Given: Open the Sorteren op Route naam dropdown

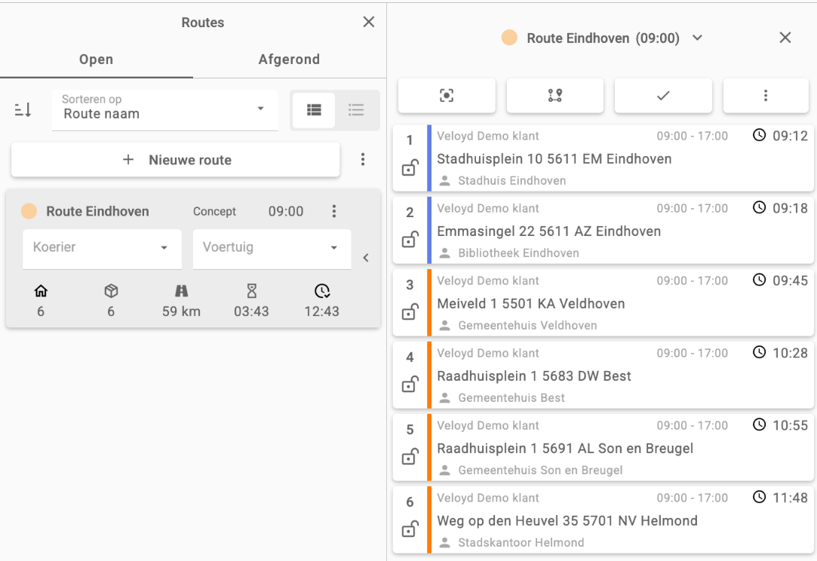Looking at the screenshot, I should [x=164, y=110].
